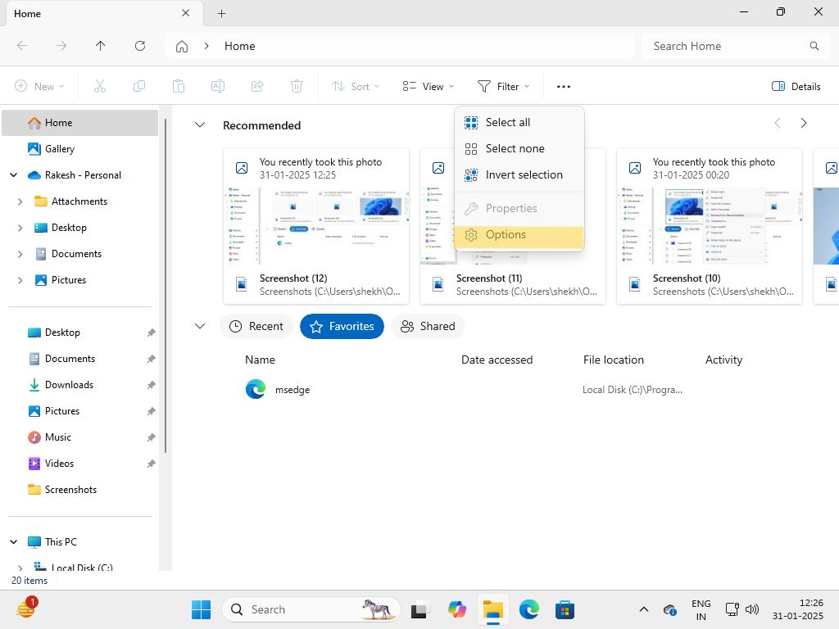The height and width of the screenshot is (629, 839).
Task: Click the Refresh icon in navigation bar
Action: coord(140,46)
